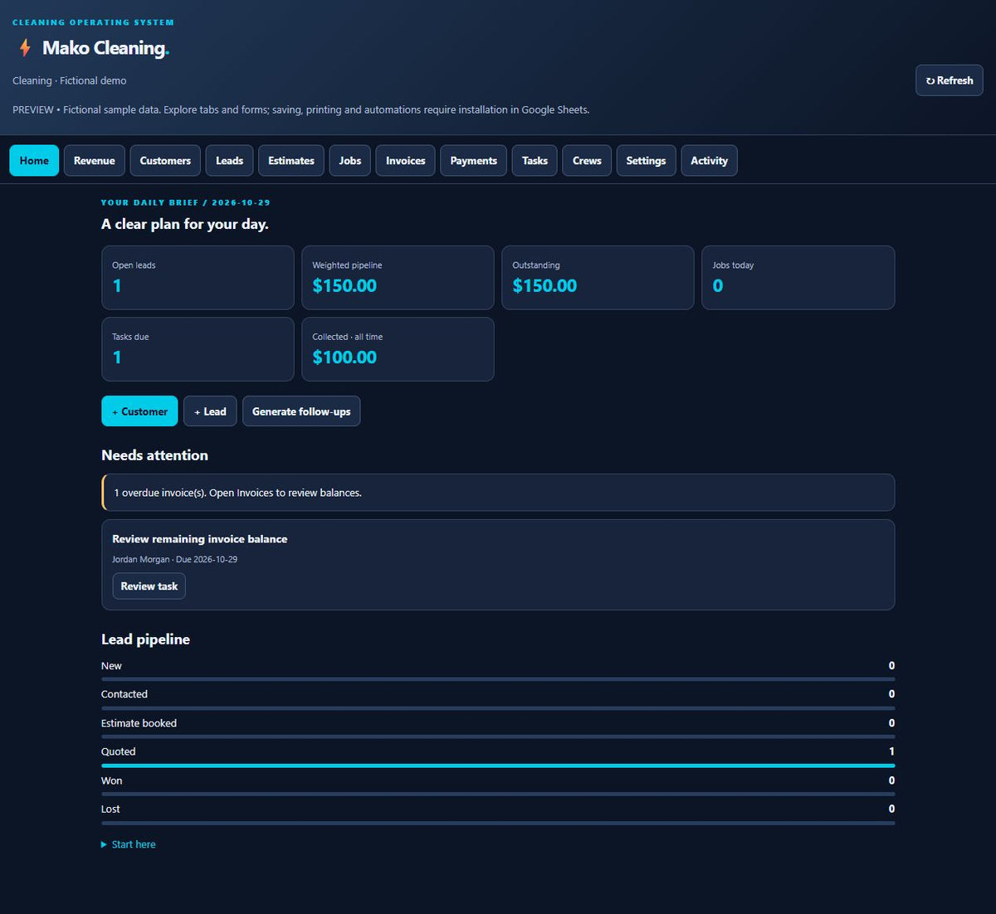Click Generate follow-ups button
Viewport: 996px width, 914px height.
tap(301, 411)
